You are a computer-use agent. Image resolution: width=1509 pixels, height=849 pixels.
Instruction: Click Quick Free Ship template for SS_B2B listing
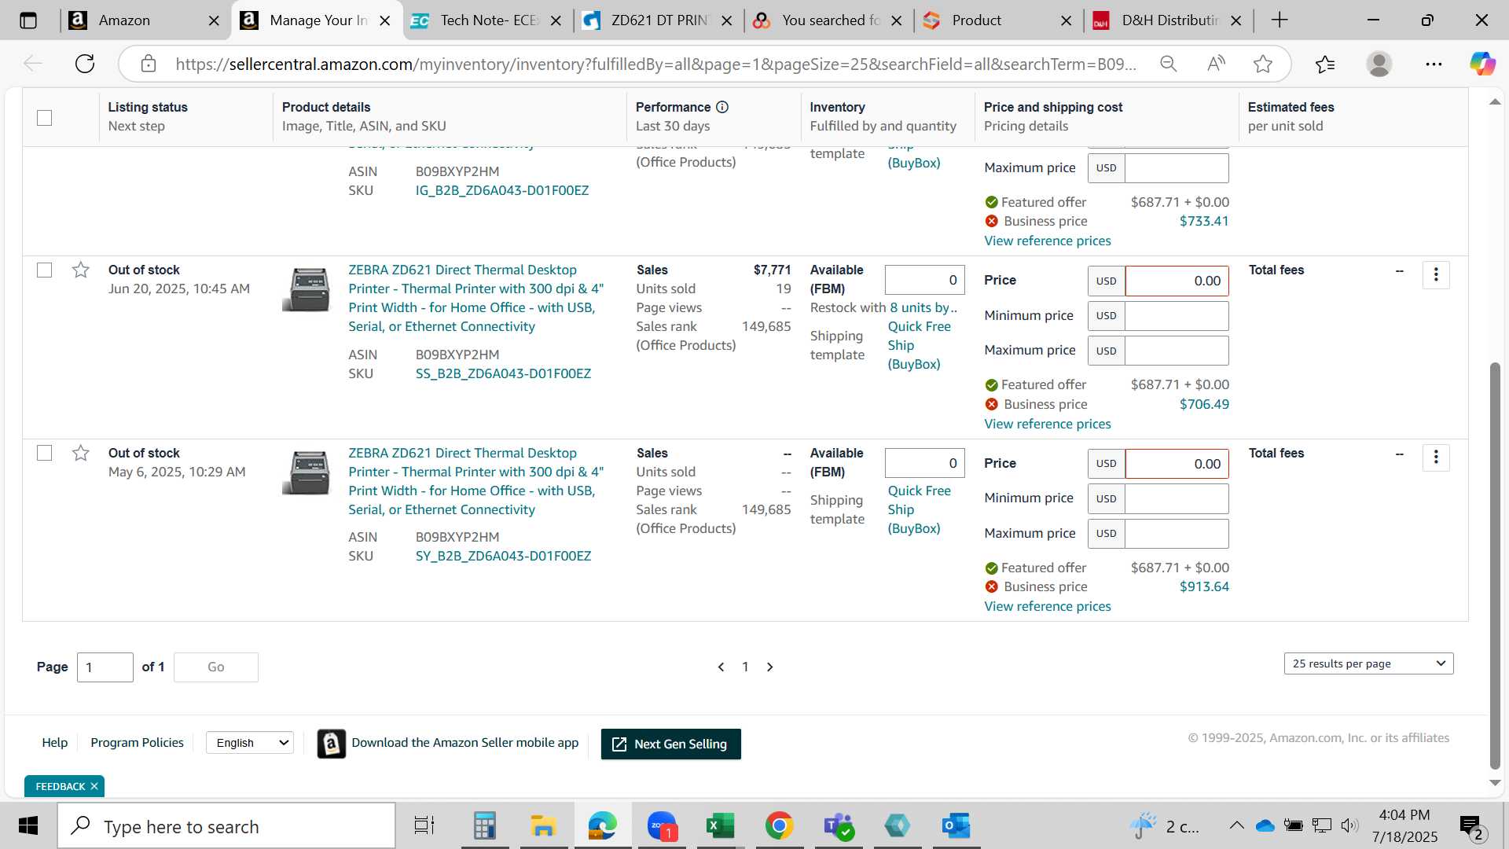[x=919, y=345]
